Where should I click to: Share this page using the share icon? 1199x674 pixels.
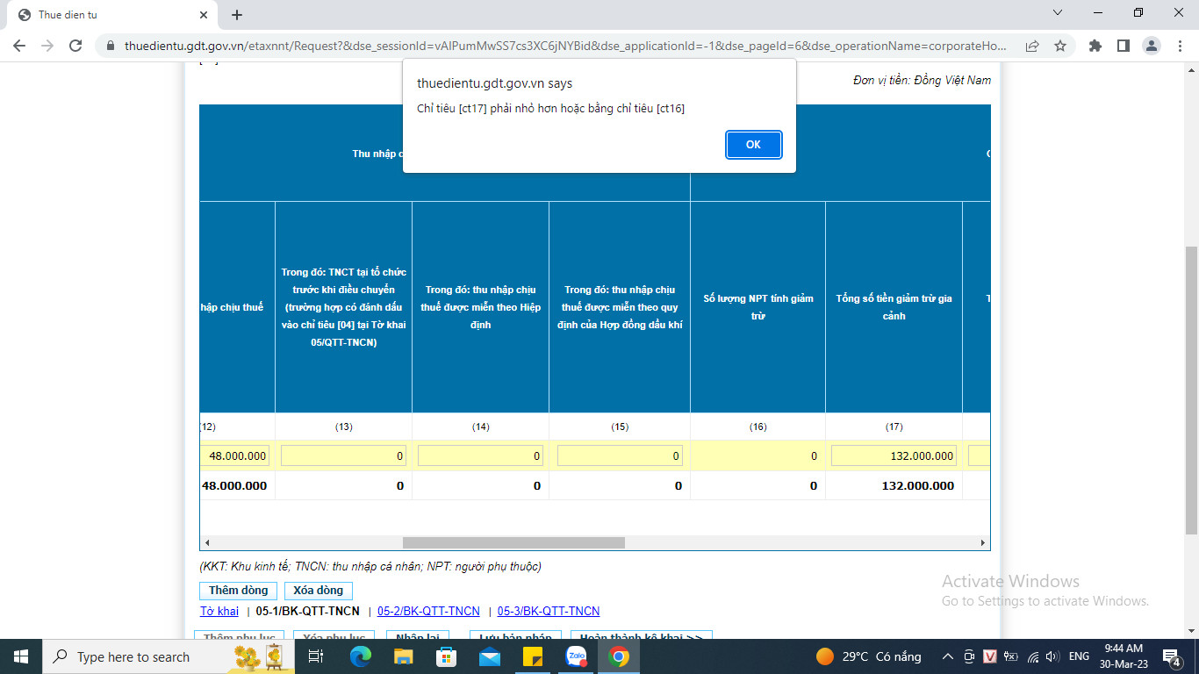point(1032,46)
